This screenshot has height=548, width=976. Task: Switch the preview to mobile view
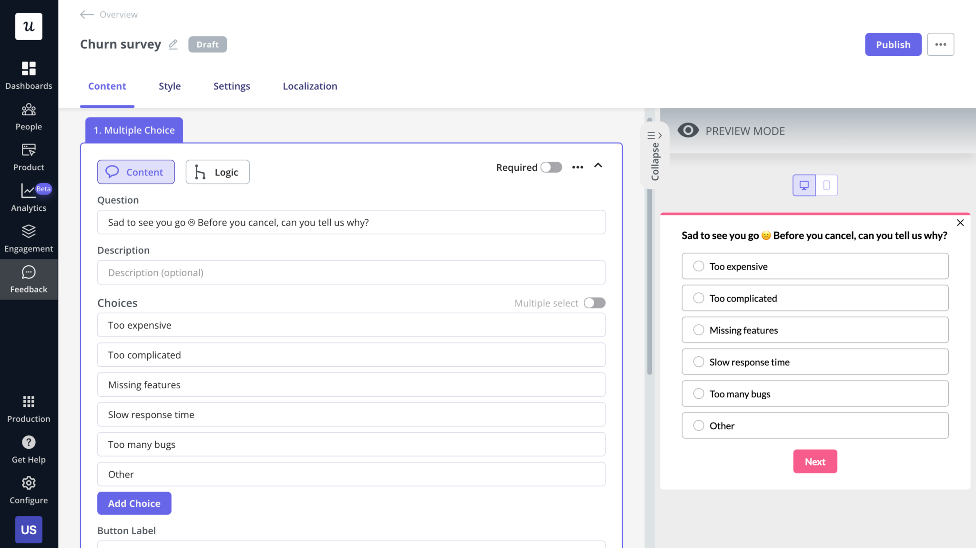tap(827, 185)
